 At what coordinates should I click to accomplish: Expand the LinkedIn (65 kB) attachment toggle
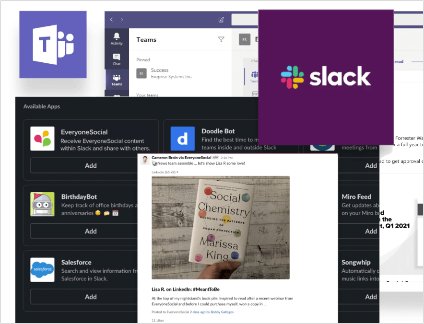[x=177, y=172]
